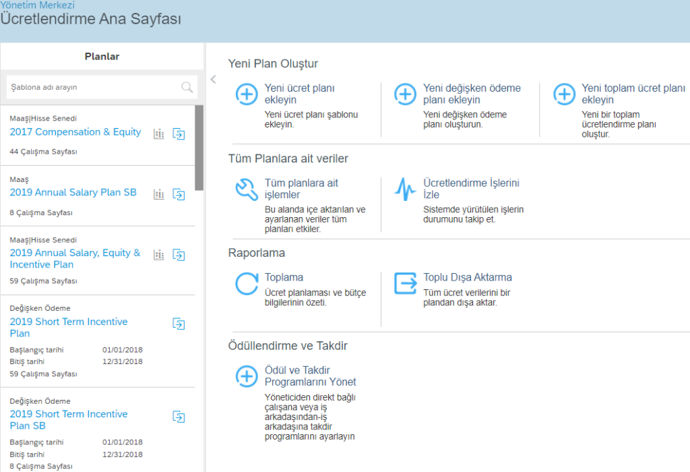This screenshot has width=690, height=472.
Task: Click chart icon for 2019 Annual Salary, Equity & Incentive Plan
Action: point(159,255)
